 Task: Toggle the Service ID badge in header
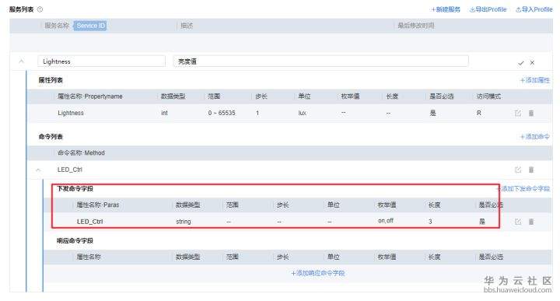[90, 26]
